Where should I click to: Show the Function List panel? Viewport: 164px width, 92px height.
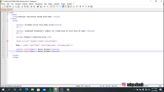click(71, 7)
